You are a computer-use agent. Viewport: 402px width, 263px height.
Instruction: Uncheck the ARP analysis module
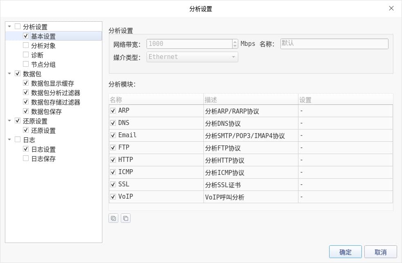tap(113, 111)
